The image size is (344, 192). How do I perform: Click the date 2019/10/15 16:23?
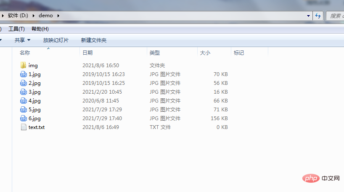[103, 74]
